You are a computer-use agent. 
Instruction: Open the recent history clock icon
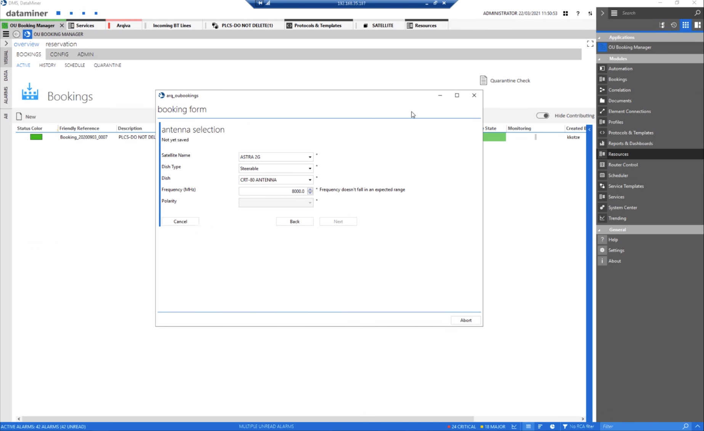pyautogui.click(x=674, y=25)
